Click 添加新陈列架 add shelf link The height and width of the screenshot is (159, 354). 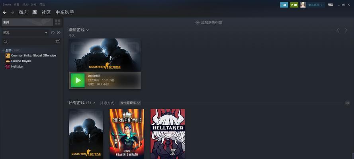[211, 23]
